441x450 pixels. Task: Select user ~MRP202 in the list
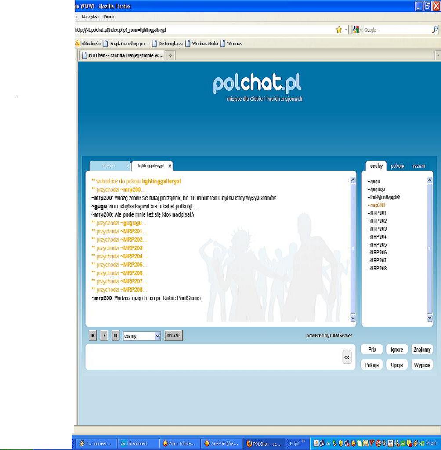click(377, 221)
